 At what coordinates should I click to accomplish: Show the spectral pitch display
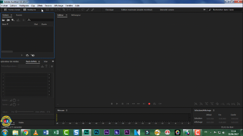point(52,10)
